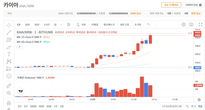The height and width of the screenshot is (110, 205).
Task: Toggle 자동 (auto) scale
Action: 200,106
